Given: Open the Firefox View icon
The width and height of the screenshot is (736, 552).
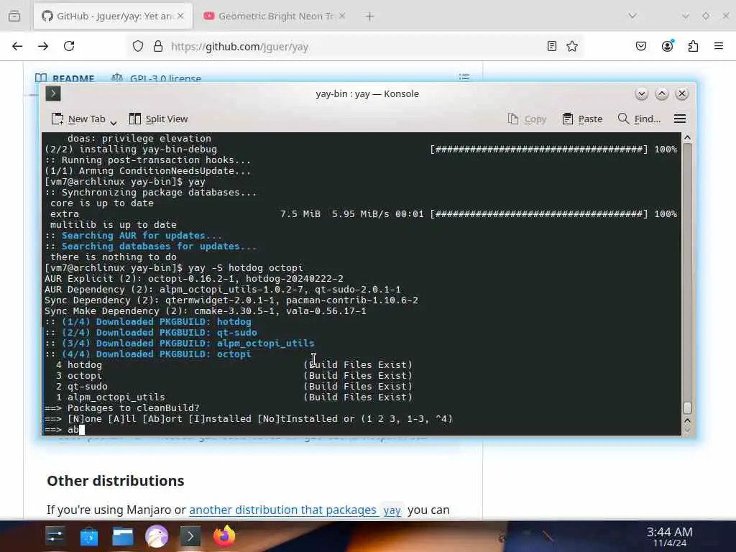Looking at the screenshot, I should pyautogui.click(x=14, y=16).
